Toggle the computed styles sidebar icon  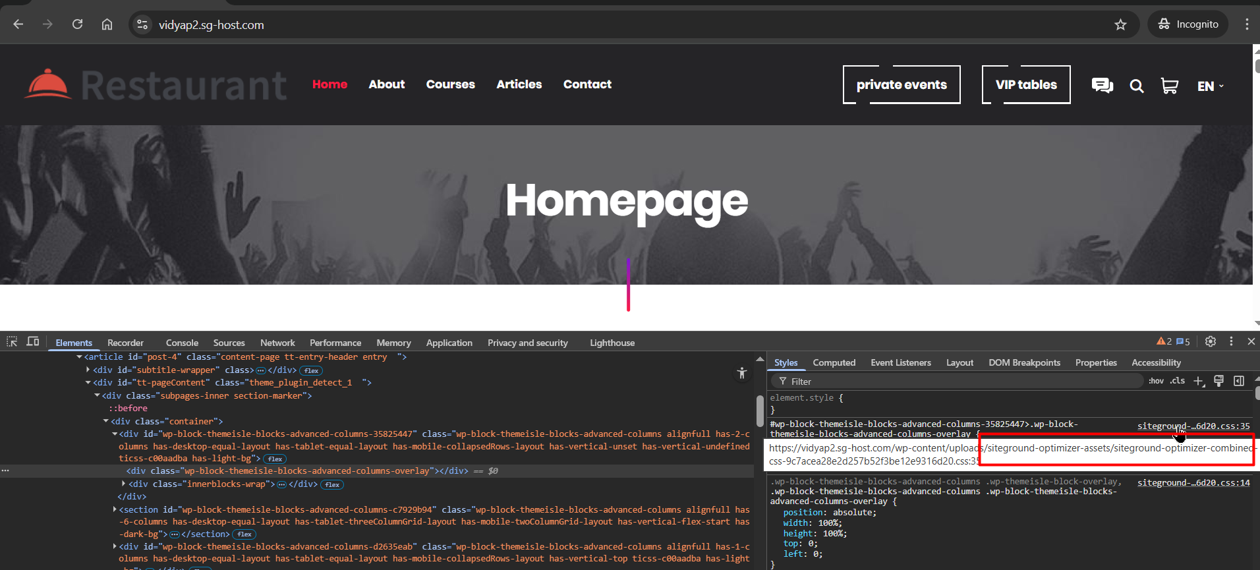click(x=1239, y=381)
